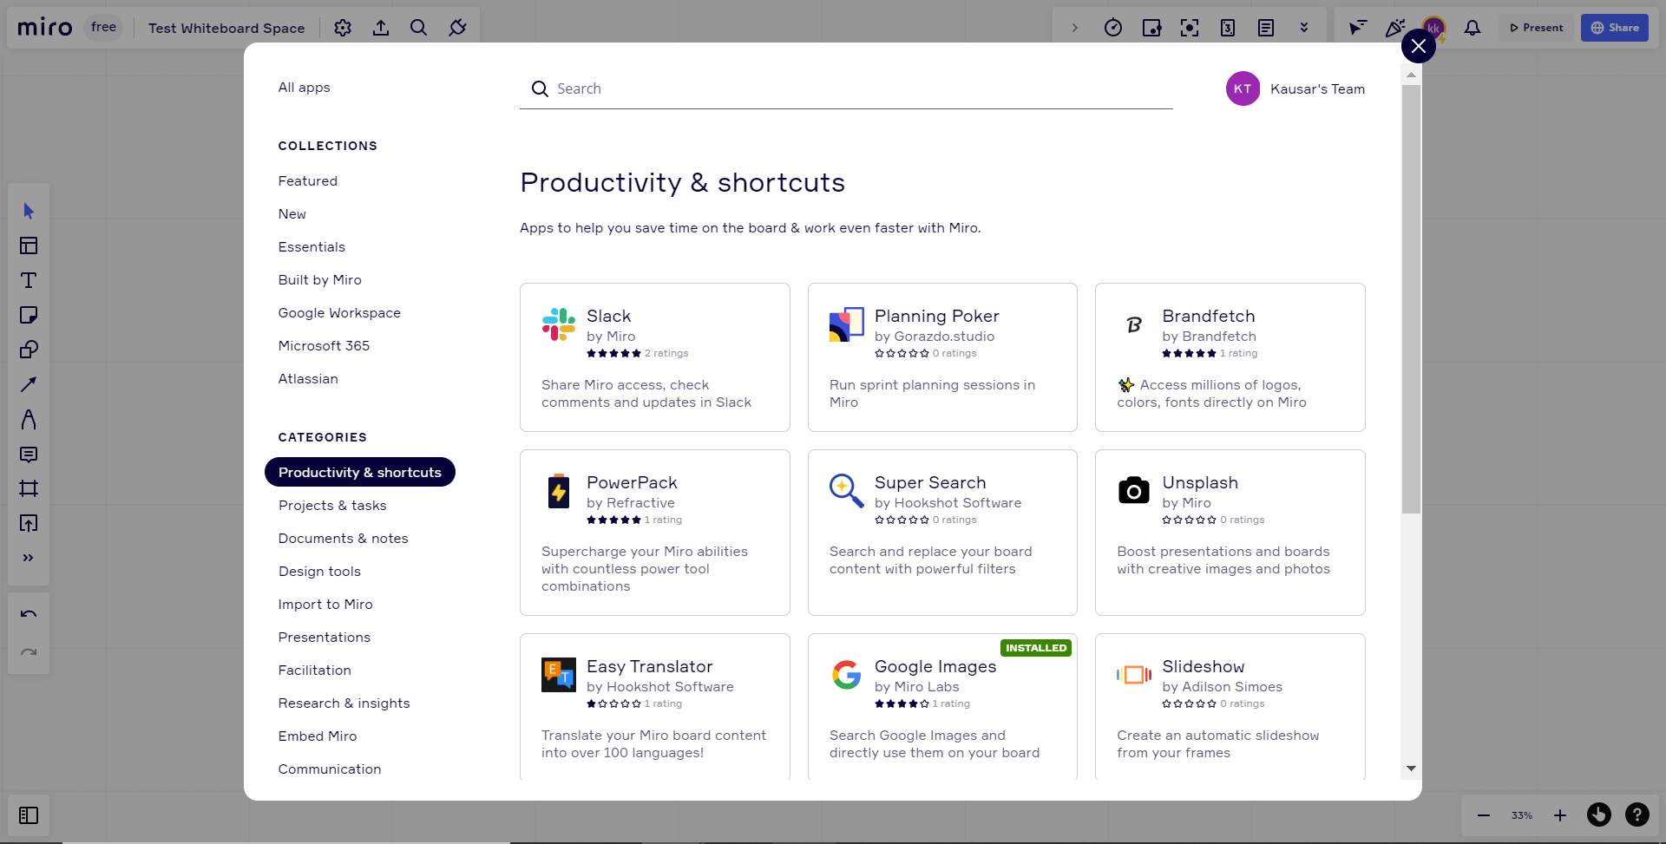Select the Shapes tool

coord(29,350)
